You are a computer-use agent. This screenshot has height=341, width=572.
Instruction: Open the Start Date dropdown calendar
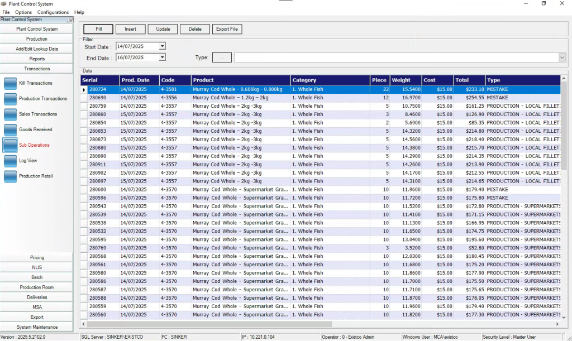163,46
